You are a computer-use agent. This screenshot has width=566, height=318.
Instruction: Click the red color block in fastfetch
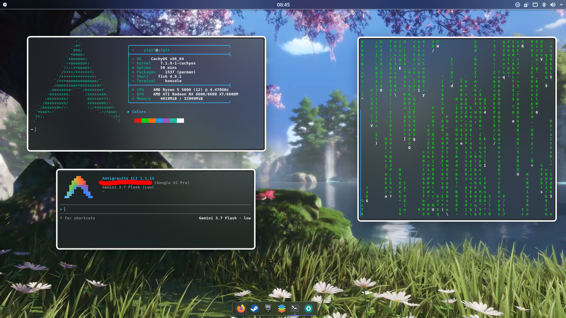click(138, 120)
